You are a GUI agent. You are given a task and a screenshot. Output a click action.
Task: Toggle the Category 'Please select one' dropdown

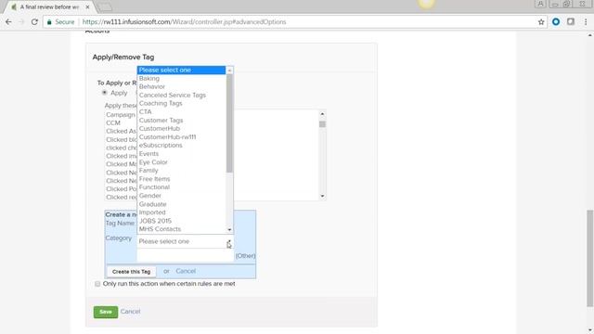tap(186, 241)
